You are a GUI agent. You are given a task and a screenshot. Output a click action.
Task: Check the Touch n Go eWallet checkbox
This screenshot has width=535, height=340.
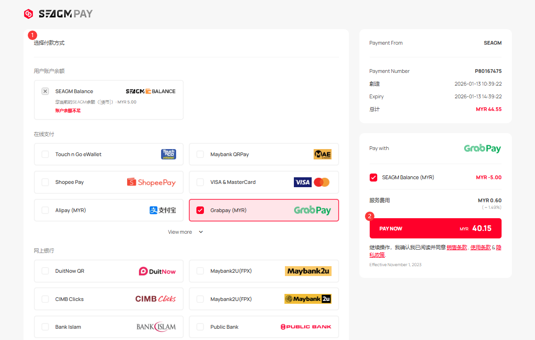(45, 154)
